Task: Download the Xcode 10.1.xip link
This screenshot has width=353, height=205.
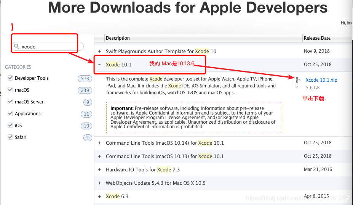Action: pos(321,80)
